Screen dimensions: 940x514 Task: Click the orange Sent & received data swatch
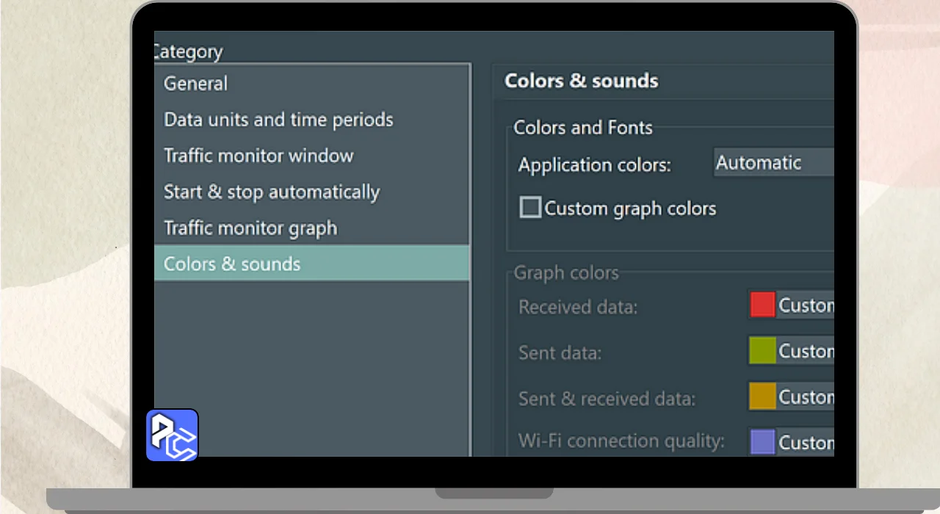click(x=762, y=397)
